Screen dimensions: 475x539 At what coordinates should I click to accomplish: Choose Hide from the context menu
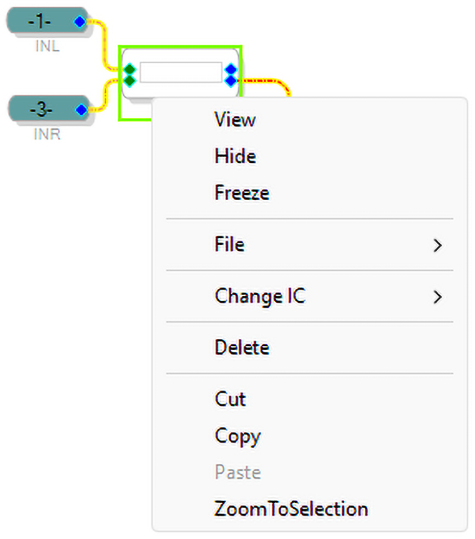(235, 156)
